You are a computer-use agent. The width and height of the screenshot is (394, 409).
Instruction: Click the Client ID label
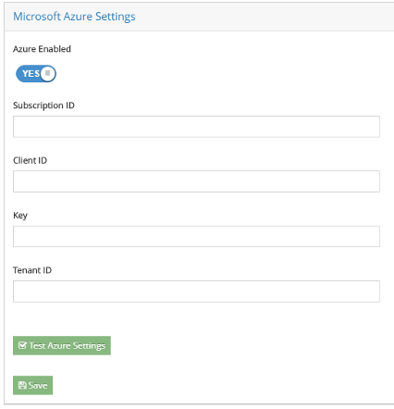coord(30,160)
